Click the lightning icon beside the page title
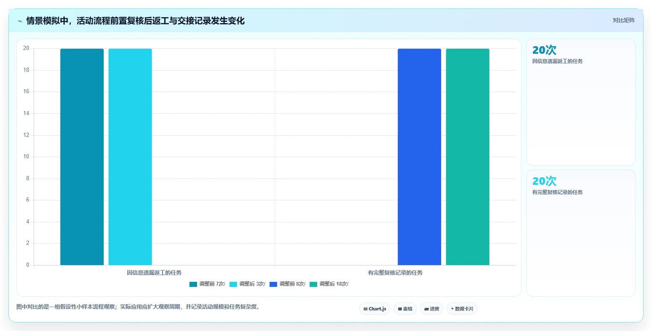This screenshot has height=331, width=652. (20, 21)
